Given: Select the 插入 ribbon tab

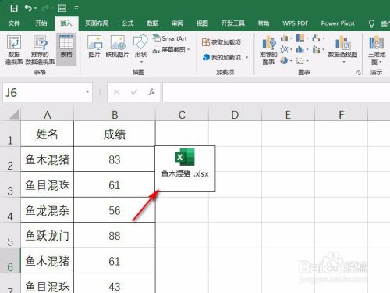Looking at the screenshot, I should (66, 23).
